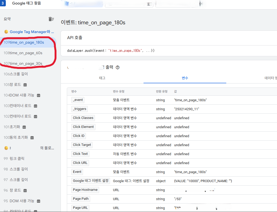This screenshot has height=212, width=277.
Task: Open the Click Classes variable chip
Action: coord(83,118)
